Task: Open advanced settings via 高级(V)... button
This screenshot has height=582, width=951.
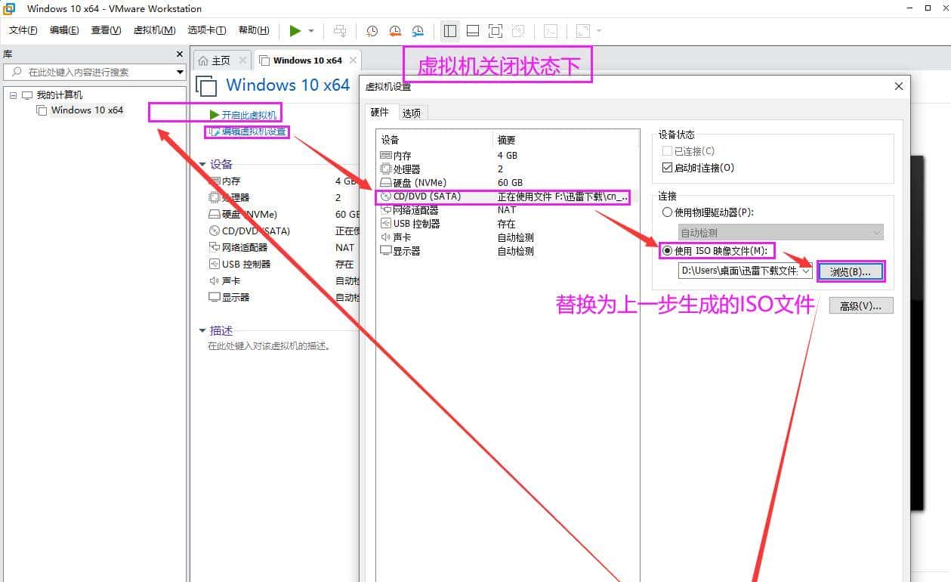Action: [x=860, y=305]
